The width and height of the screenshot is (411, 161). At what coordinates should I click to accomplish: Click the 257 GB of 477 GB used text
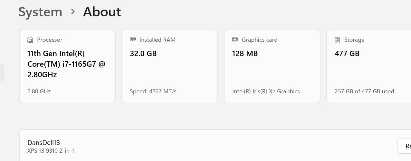pyautogui.click(x=364, y=91)
